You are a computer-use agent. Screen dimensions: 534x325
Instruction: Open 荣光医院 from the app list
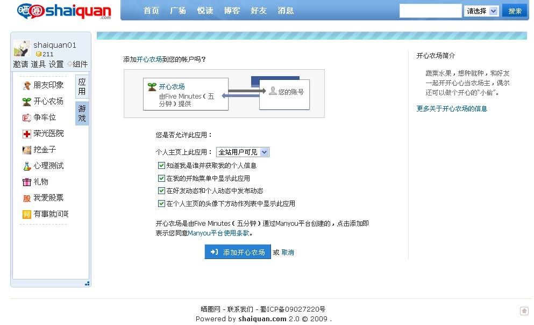[49, 134]
